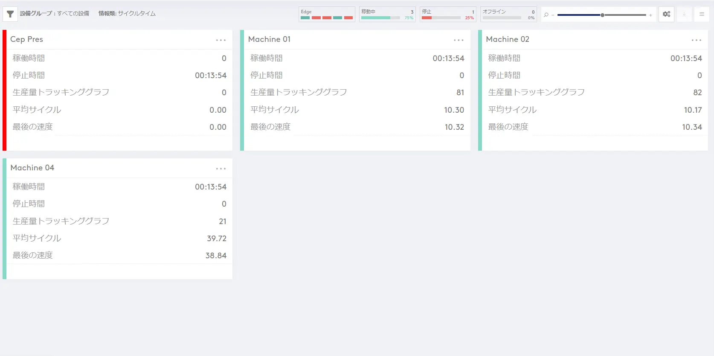Image resolution: width=714 pixels, height=356 pixels.
Task: Click the zoom magnifier icon
Action: click(x=546, y=15)
